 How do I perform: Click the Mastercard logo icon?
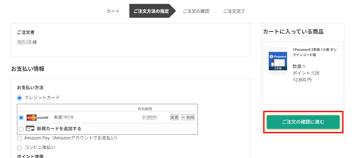click(31, 118)
